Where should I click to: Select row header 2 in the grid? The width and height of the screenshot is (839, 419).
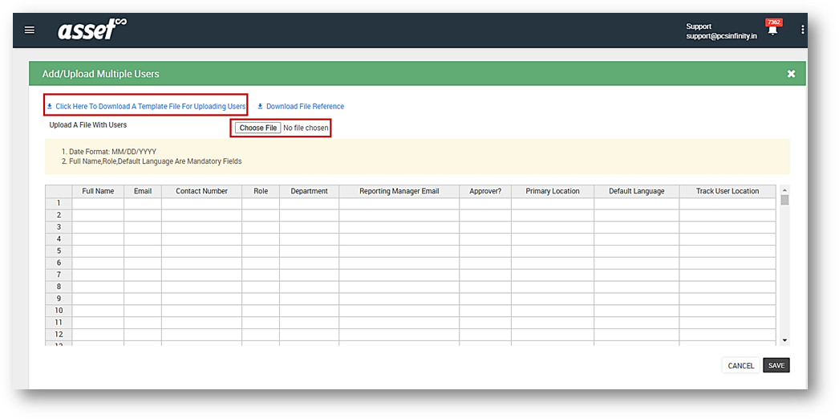(x=59, y=215)
